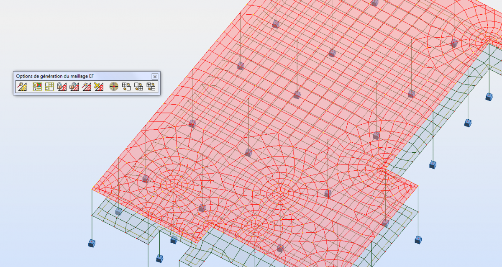502x267 pixels.
Task: Select the mesh emitter target icon
Action: tap(114, 87)
